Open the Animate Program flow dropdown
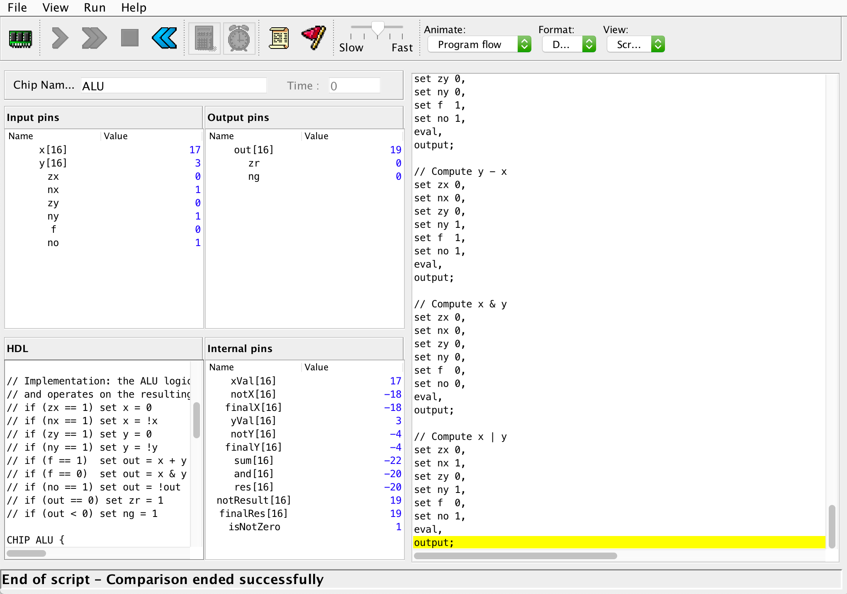 coord(479,44)
